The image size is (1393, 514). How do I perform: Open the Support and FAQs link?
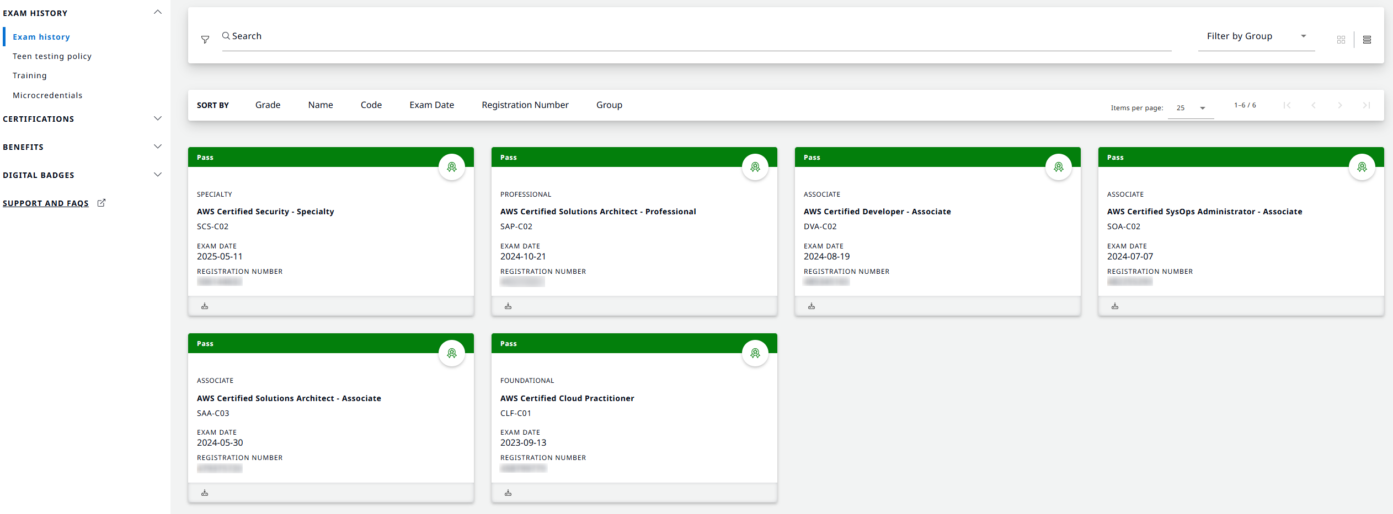coord(46,203)
